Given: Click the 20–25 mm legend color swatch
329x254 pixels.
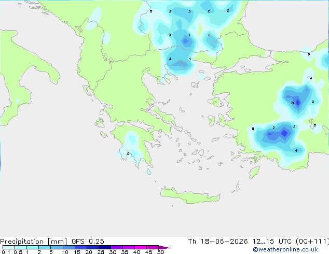Looking at the screenshot, I should tap(92, 247).
